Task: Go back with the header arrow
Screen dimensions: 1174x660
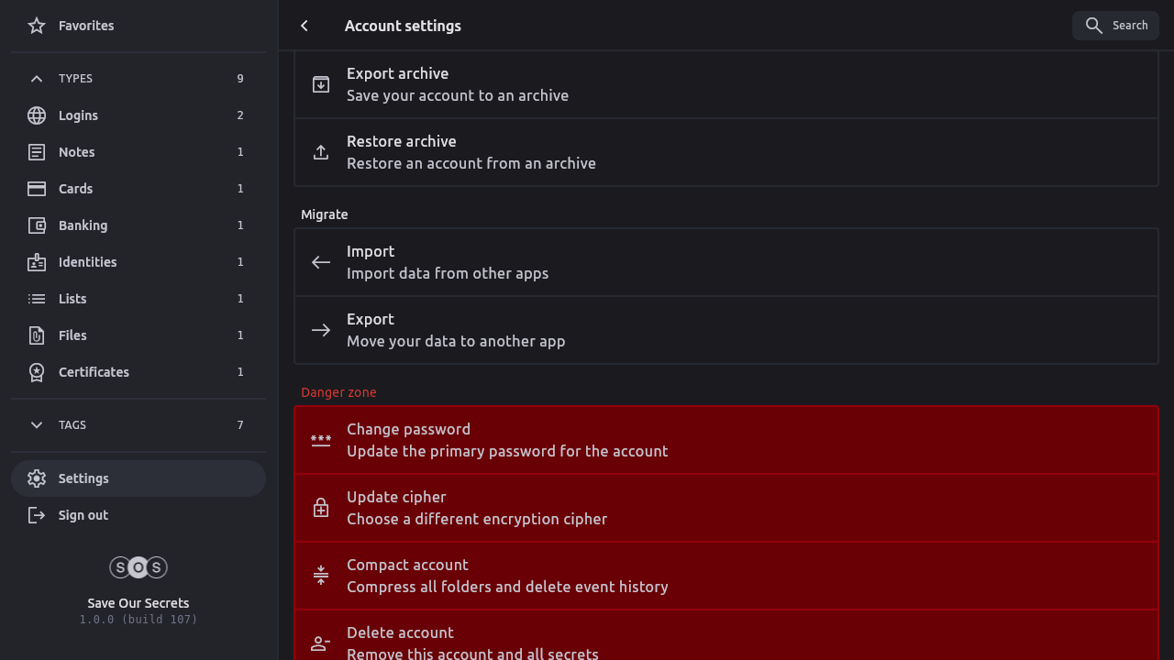Action: (305, 26)
